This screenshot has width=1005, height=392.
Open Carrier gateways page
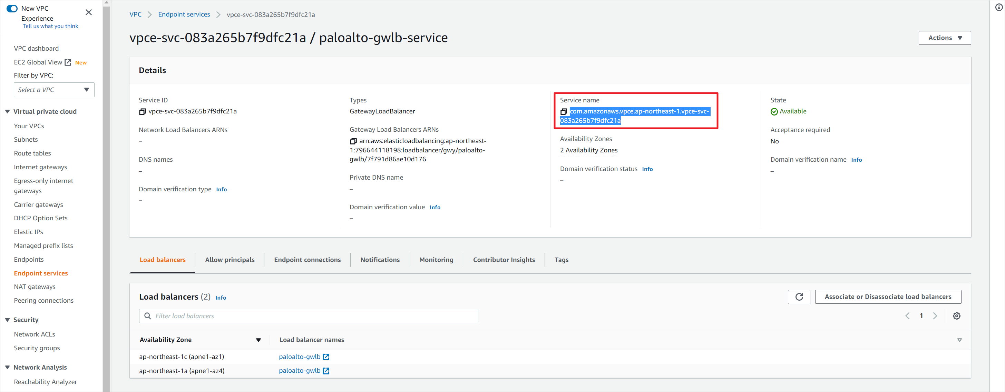[x=39, y=204]
